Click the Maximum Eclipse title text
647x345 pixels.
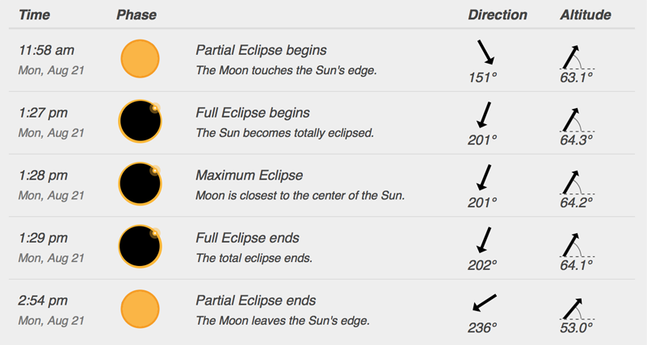250,176
